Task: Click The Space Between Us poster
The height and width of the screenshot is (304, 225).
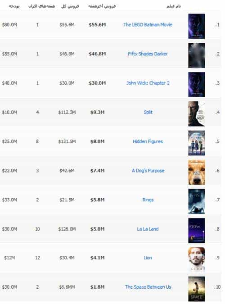Action: click(x=197, y=289)
